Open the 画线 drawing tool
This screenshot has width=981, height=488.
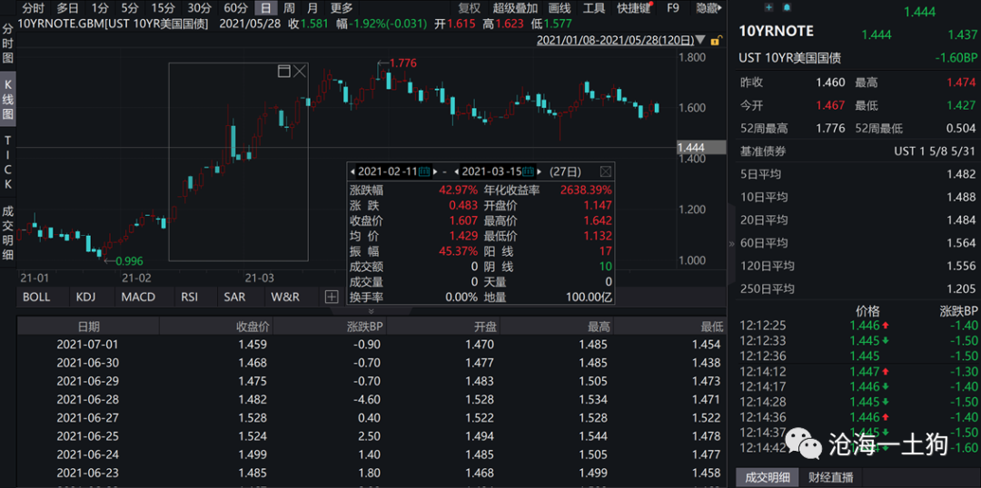pyautogui.click(x=560, y=8)
